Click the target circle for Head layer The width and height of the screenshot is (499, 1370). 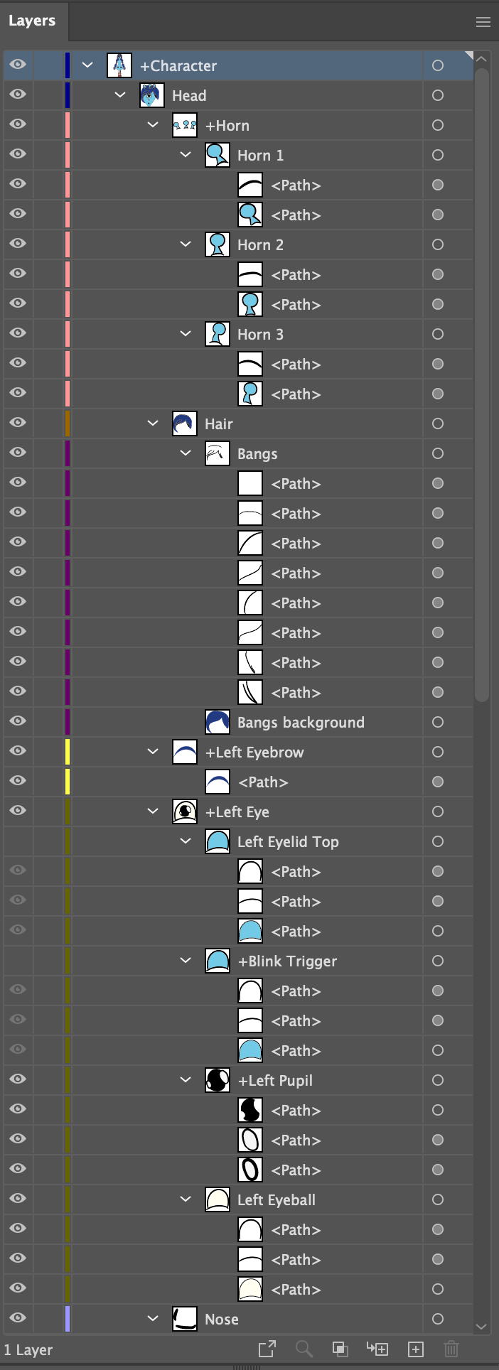point(438,95)
